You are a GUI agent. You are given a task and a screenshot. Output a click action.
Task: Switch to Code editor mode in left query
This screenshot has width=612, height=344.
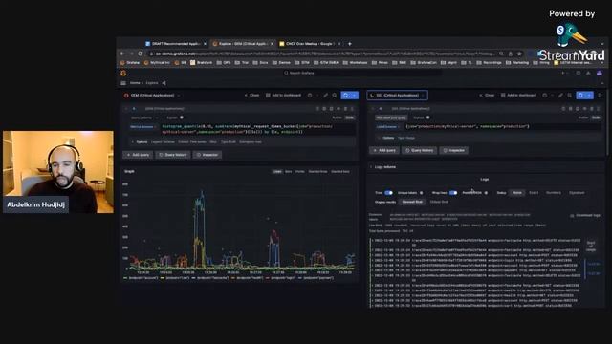(350, 118)
